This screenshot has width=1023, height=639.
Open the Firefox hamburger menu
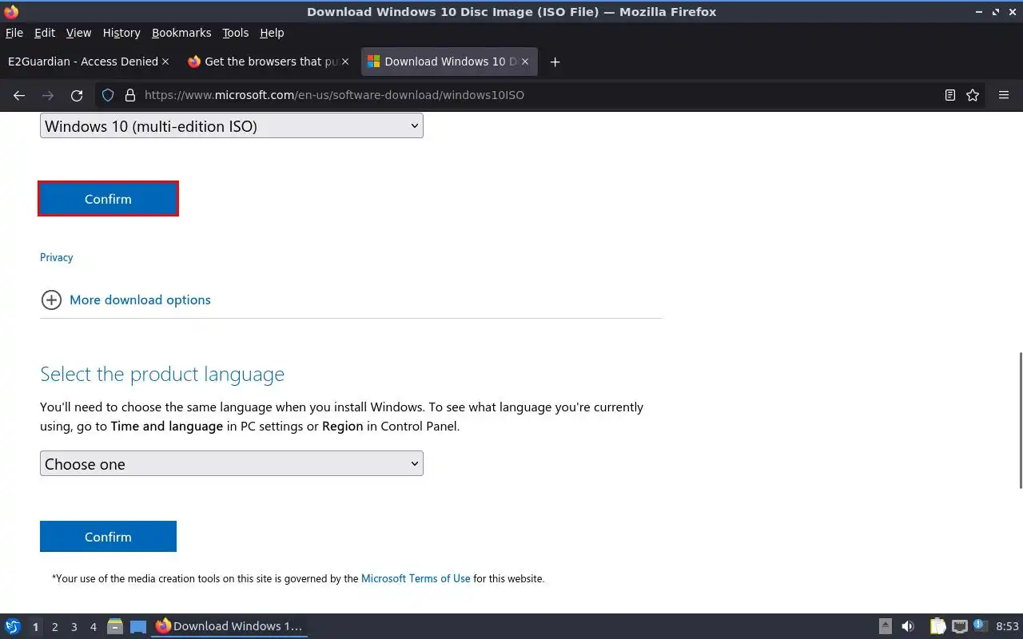[1004, 95]
